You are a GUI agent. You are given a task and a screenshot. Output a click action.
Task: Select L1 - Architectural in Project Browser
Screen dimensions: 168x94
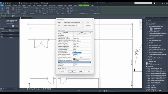[x=156, y=28]
